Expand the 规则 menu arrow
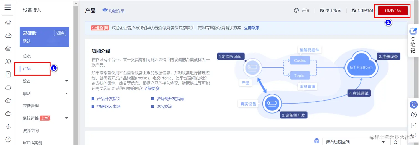The height and width of the screenshot is (145, 419). click(67, 93)
